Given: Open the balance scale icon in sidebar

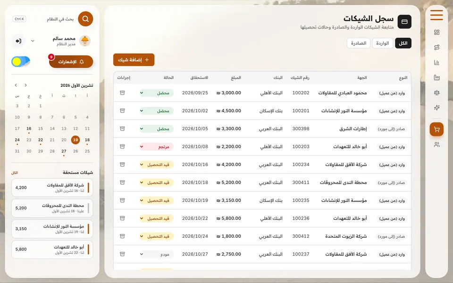Looking at the screenshot, I should (436, 93).
